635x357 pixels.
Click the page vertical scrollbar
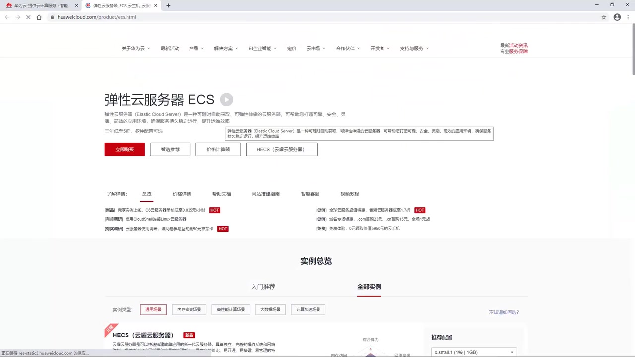point(633,50)
